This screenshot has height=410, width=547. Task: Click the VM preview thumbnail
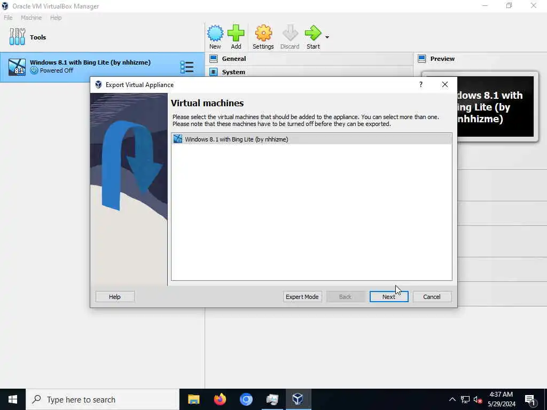[x=496, y=107]
